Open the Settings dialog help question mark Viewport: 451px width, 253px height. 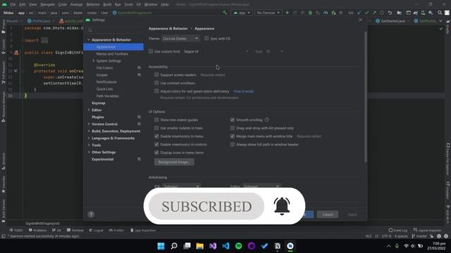coord(91,214)
